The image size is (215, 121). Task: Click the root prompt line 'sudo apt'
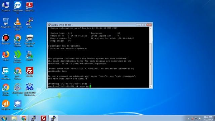coord(70,86)
